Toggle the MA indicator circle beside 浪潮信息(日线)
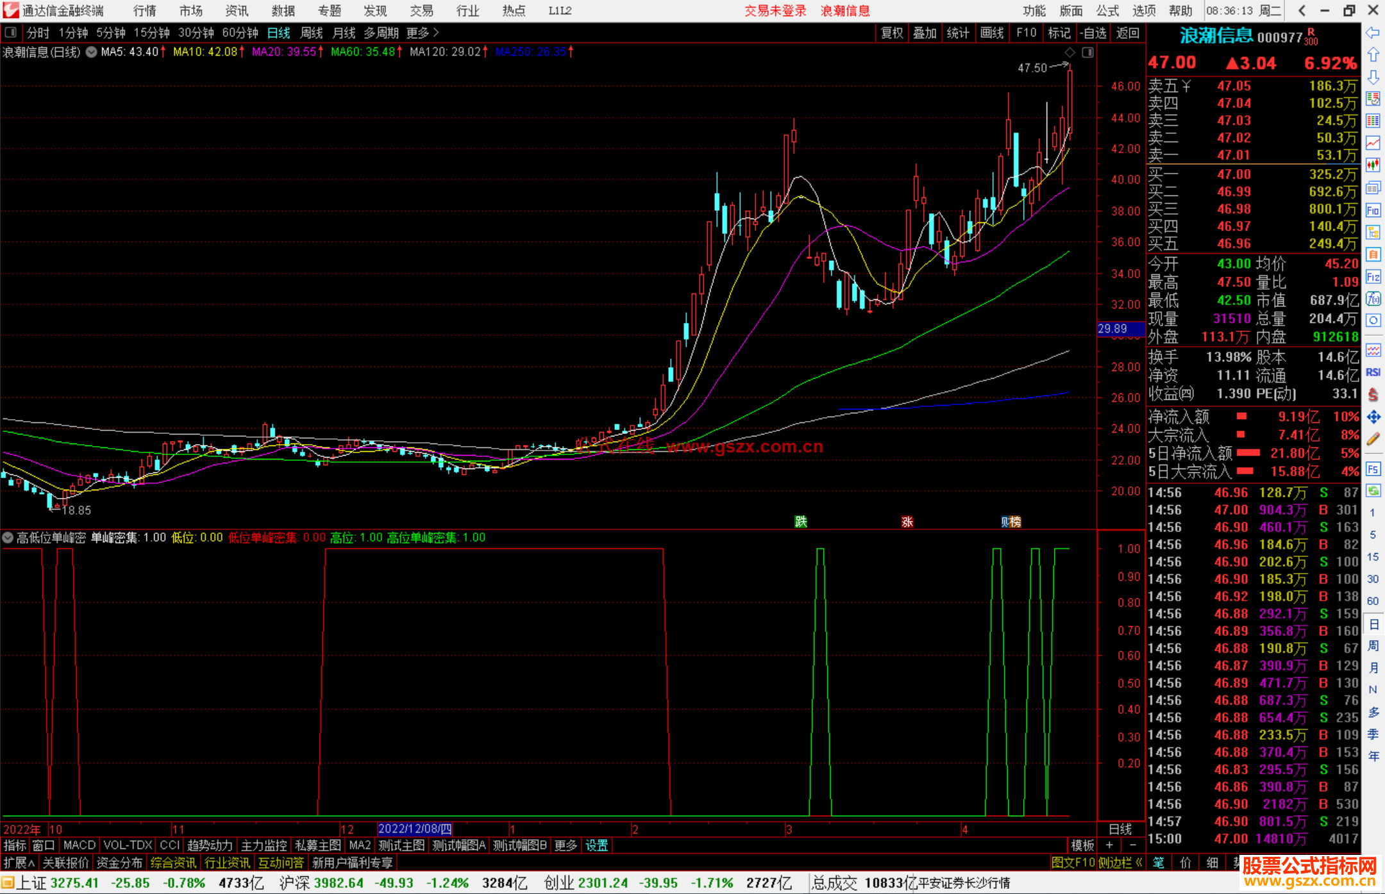 (92, 52)
